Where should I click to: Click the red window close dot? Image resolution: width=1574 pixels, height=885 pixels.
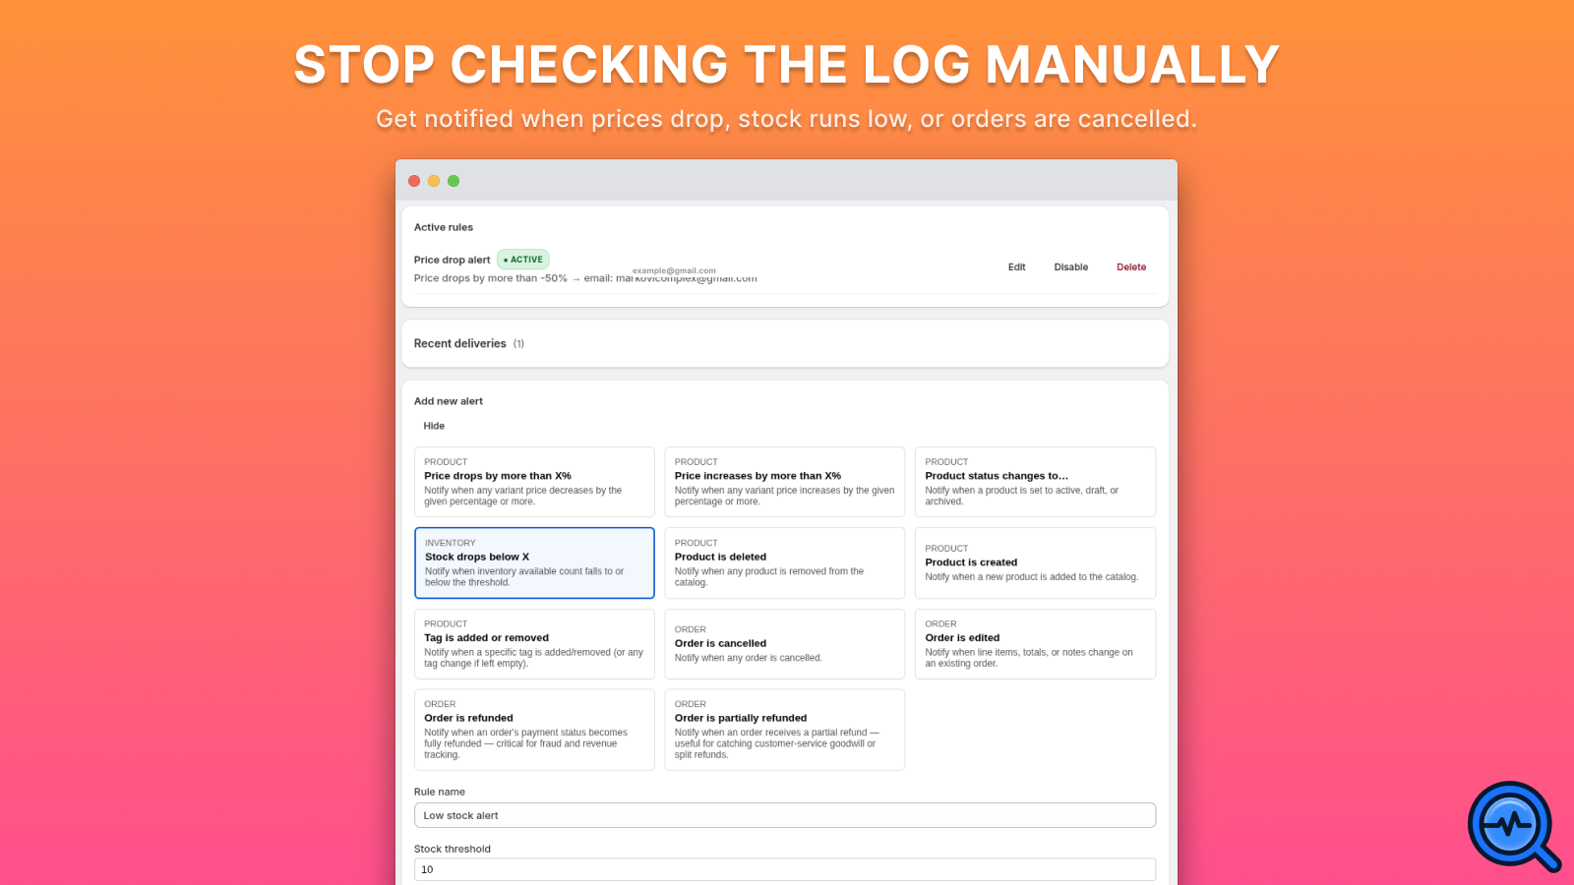[x=414, y=181]
